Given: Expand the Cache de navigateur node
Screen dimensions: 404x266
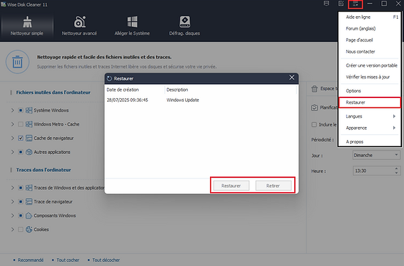Looking at the screenshot, I should [x=12, y=138].
